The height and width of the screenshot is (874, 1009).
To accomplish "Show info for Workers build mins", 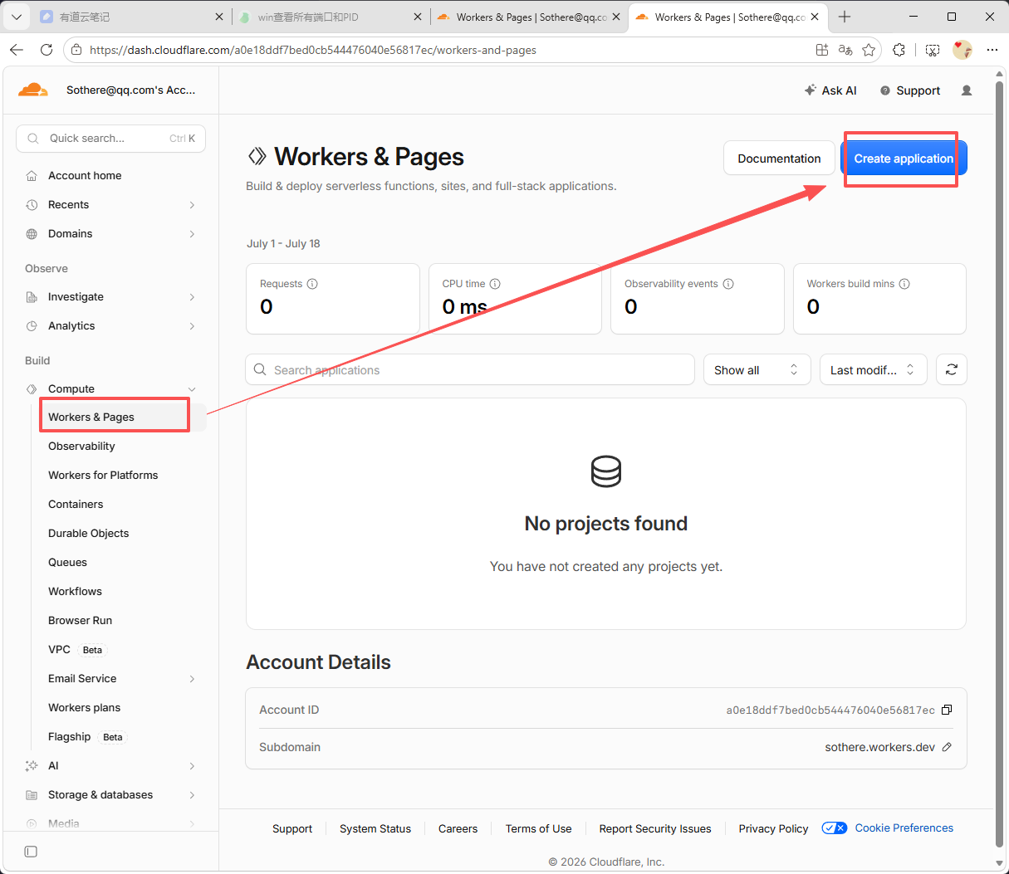I will click(x=904, y=284).
